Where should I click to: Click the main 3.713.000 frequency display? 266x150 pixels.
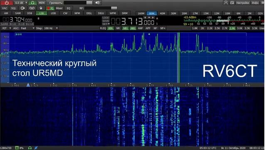tap(133, 22)
